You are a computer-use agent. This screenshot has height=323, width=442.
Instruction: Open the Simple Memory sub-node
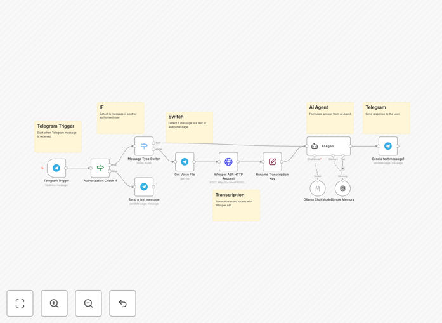pyautogui.click(x=343, y=188)
